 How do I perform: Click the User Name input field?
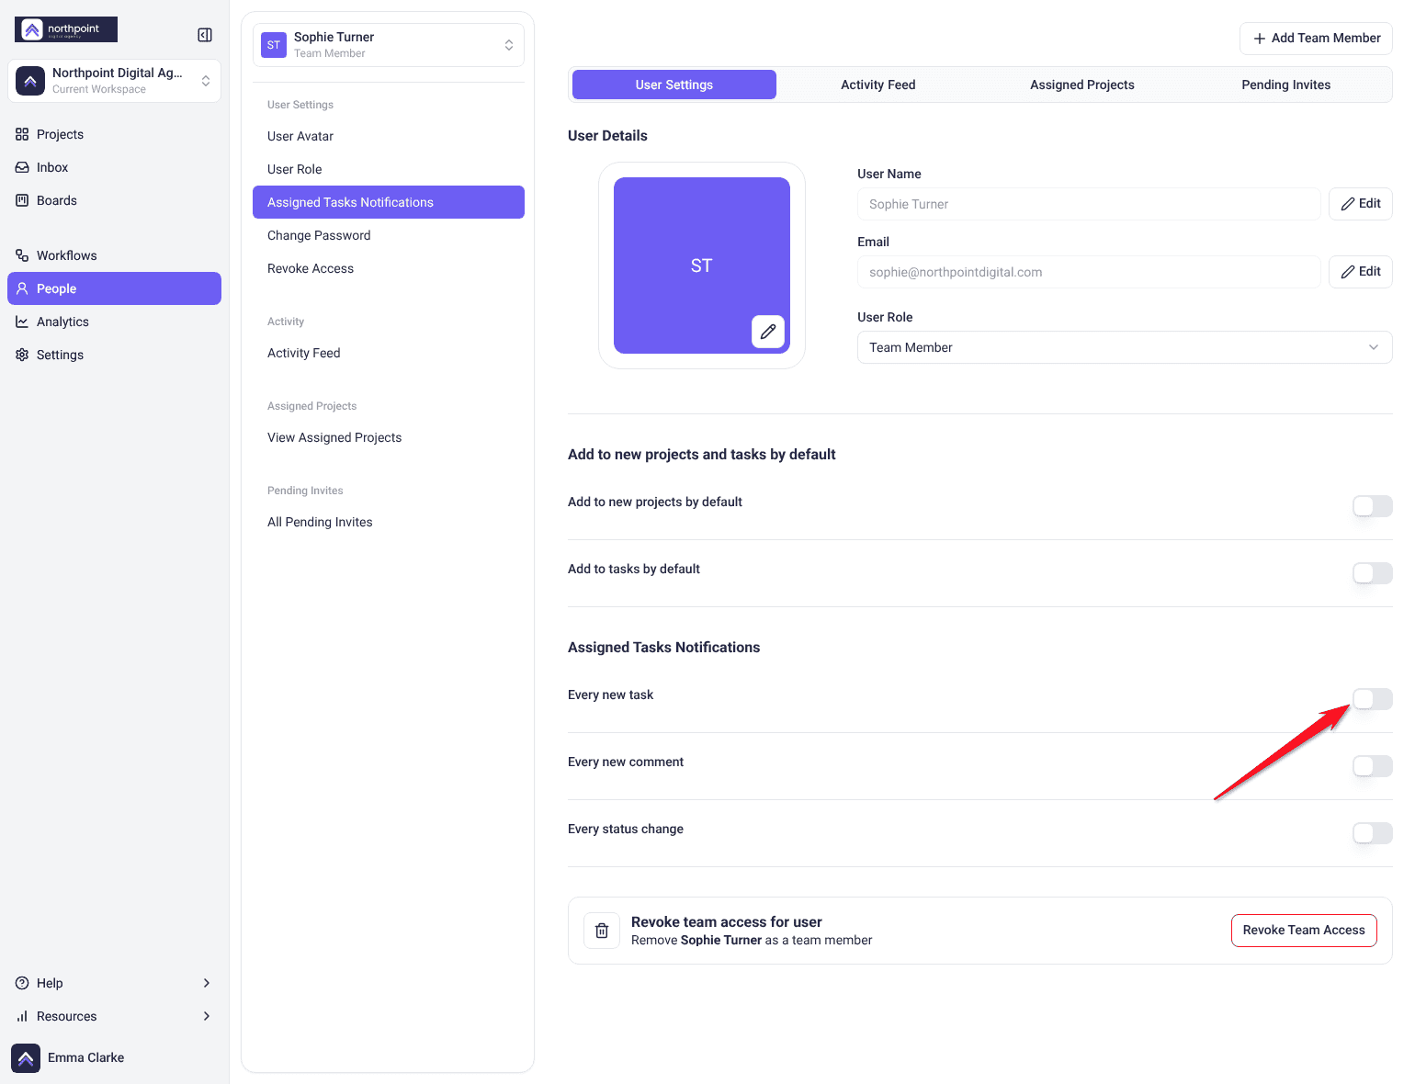point(1089,204)
